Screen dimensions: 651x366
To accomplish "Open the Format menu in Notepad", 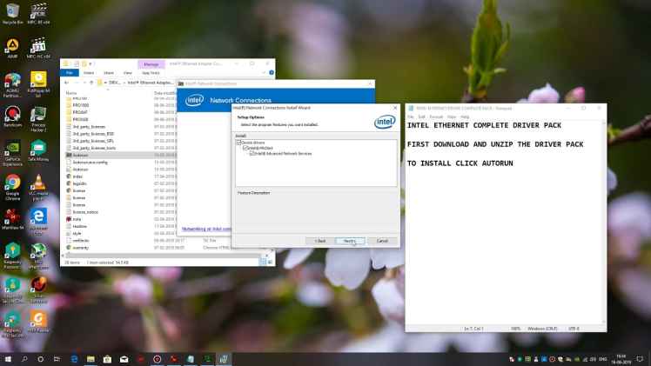I will click(436, 116).
